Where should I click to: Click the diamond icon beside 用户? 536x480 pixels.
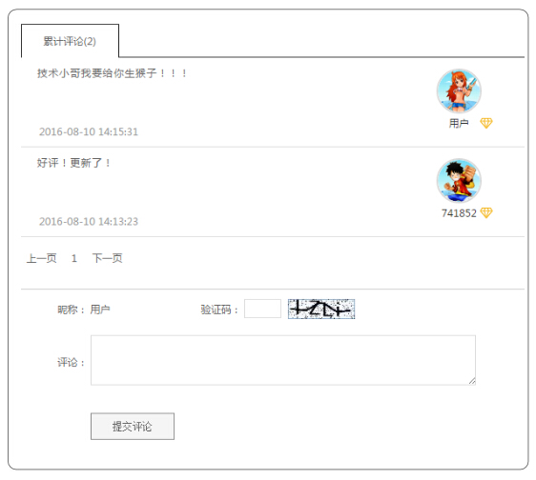(x=486, y=123)
